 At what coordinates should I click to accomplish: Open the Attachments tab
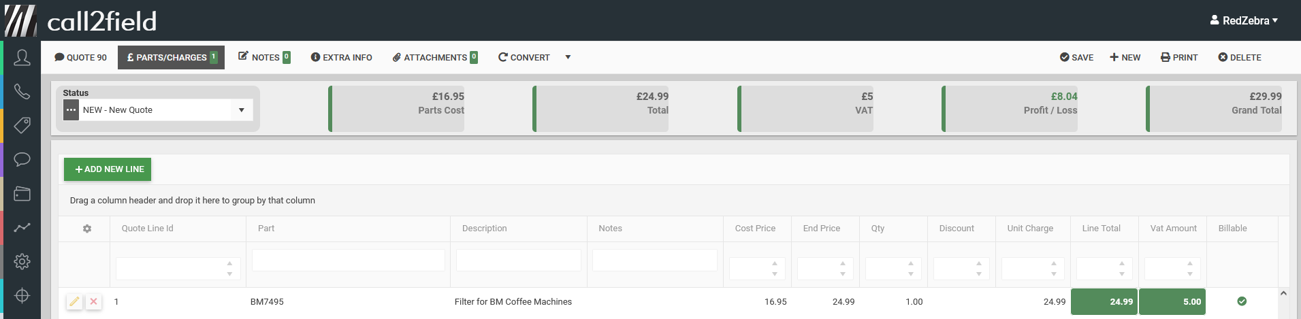pos(435,58)
